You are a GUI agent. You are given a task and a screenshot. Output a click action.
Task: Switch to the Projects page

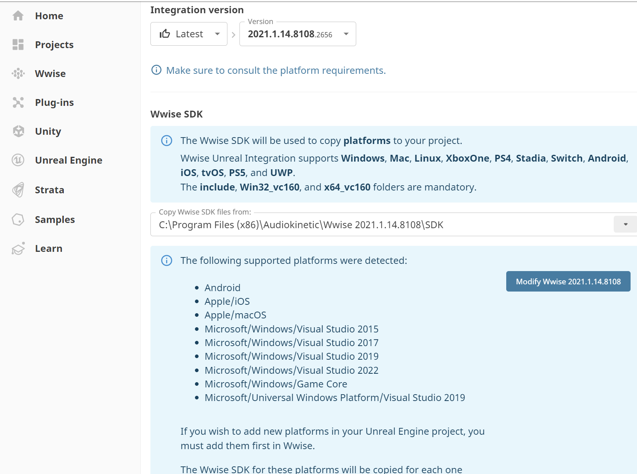pos(54,45)
